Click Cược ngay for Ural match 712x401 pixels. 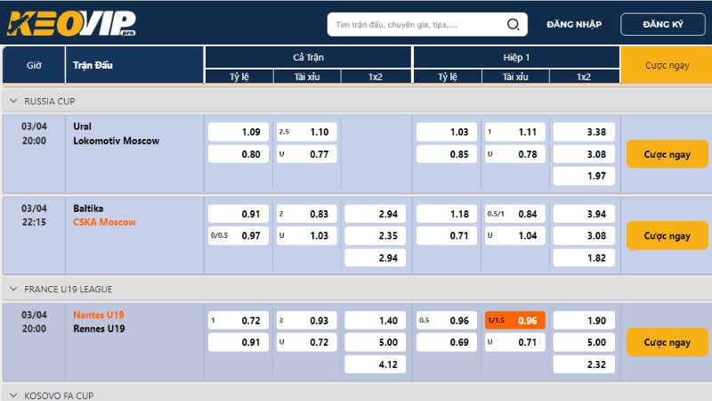point(667,154)
